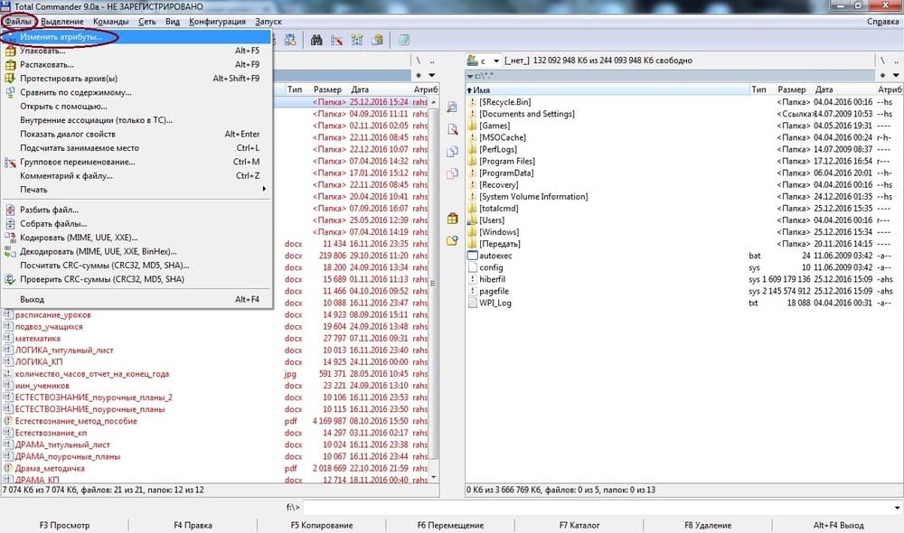
Task: Click the F6 Перемещение button
Action: point(450,525)
